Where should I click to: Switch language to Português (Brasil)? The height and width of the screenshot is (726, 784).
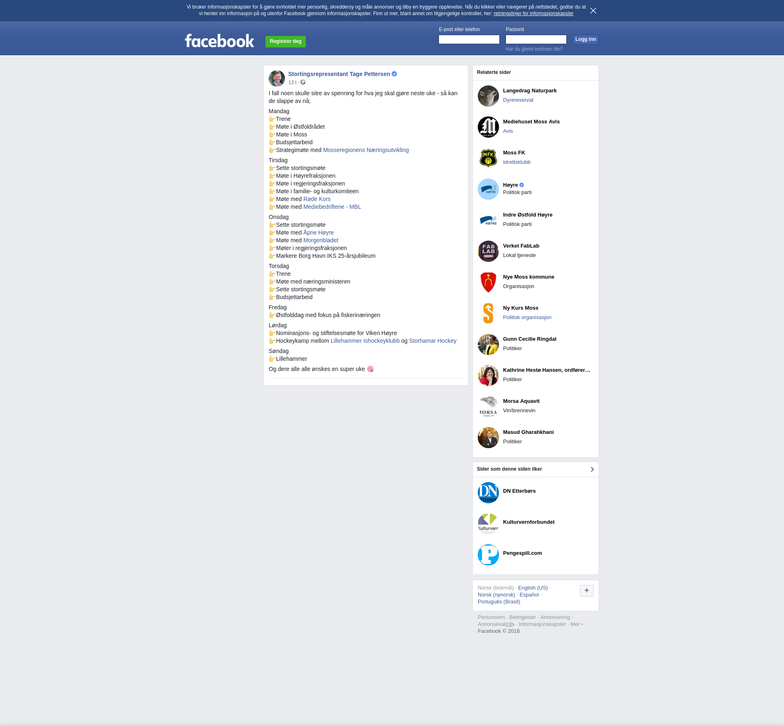click(499, 602)
